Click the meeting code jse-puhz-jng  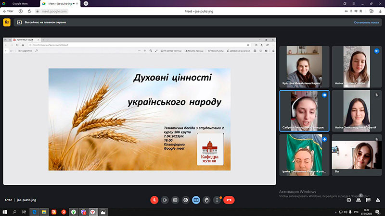(x=26, y=200)
